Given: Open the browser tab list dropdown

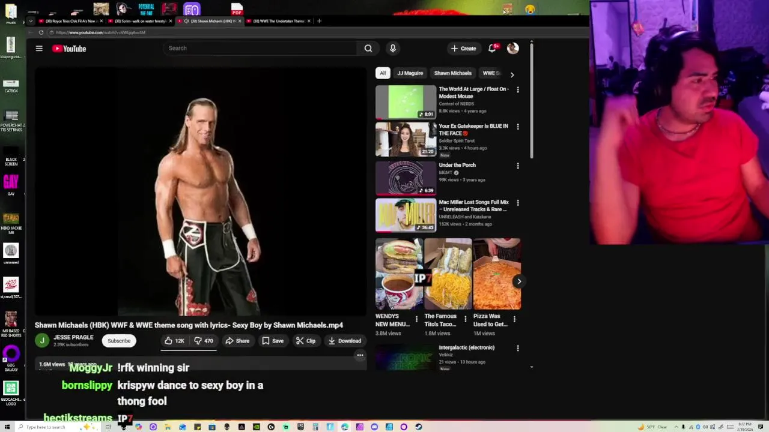Looking at the screenshot, I should 31,21.
